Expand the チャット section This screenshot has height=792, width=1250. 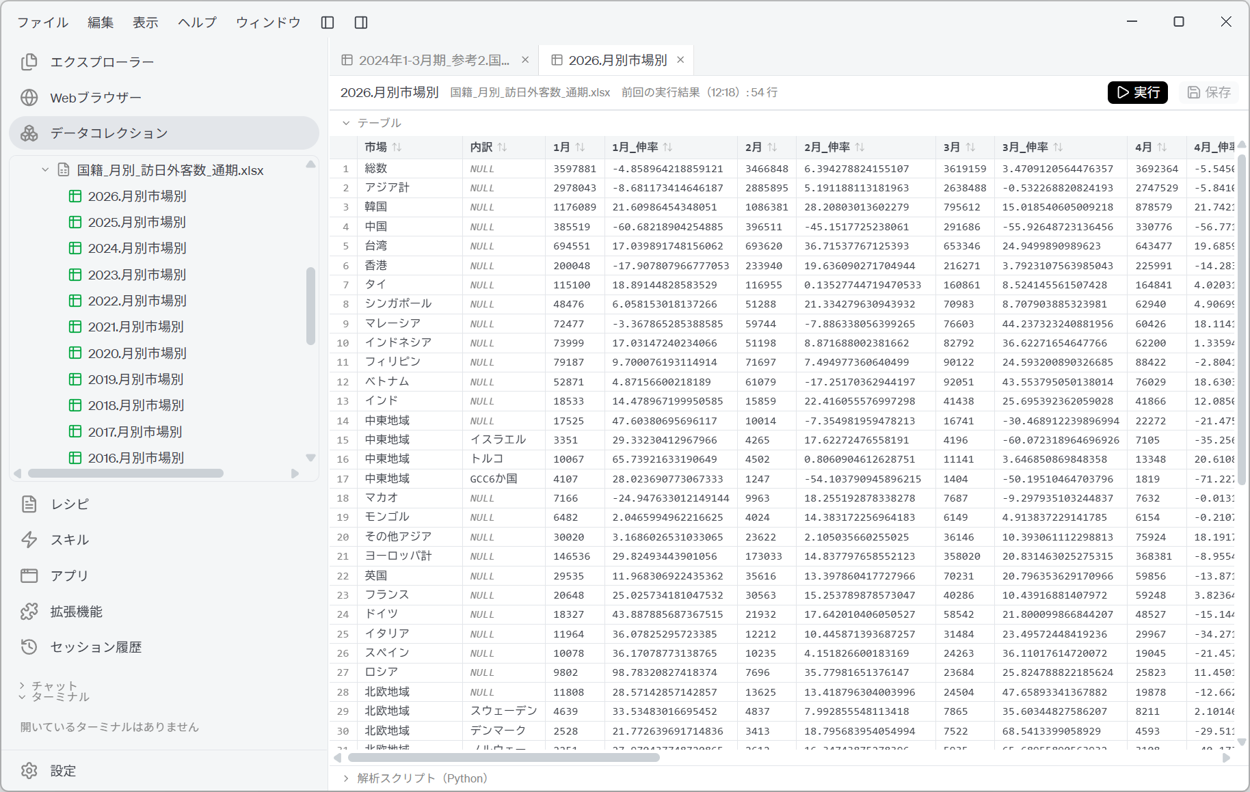tap(22, 685)
